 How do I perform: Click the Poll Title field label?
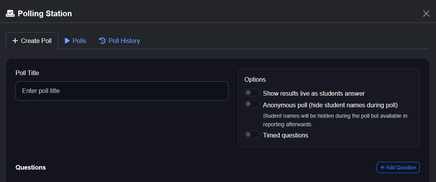click(27, 73)
